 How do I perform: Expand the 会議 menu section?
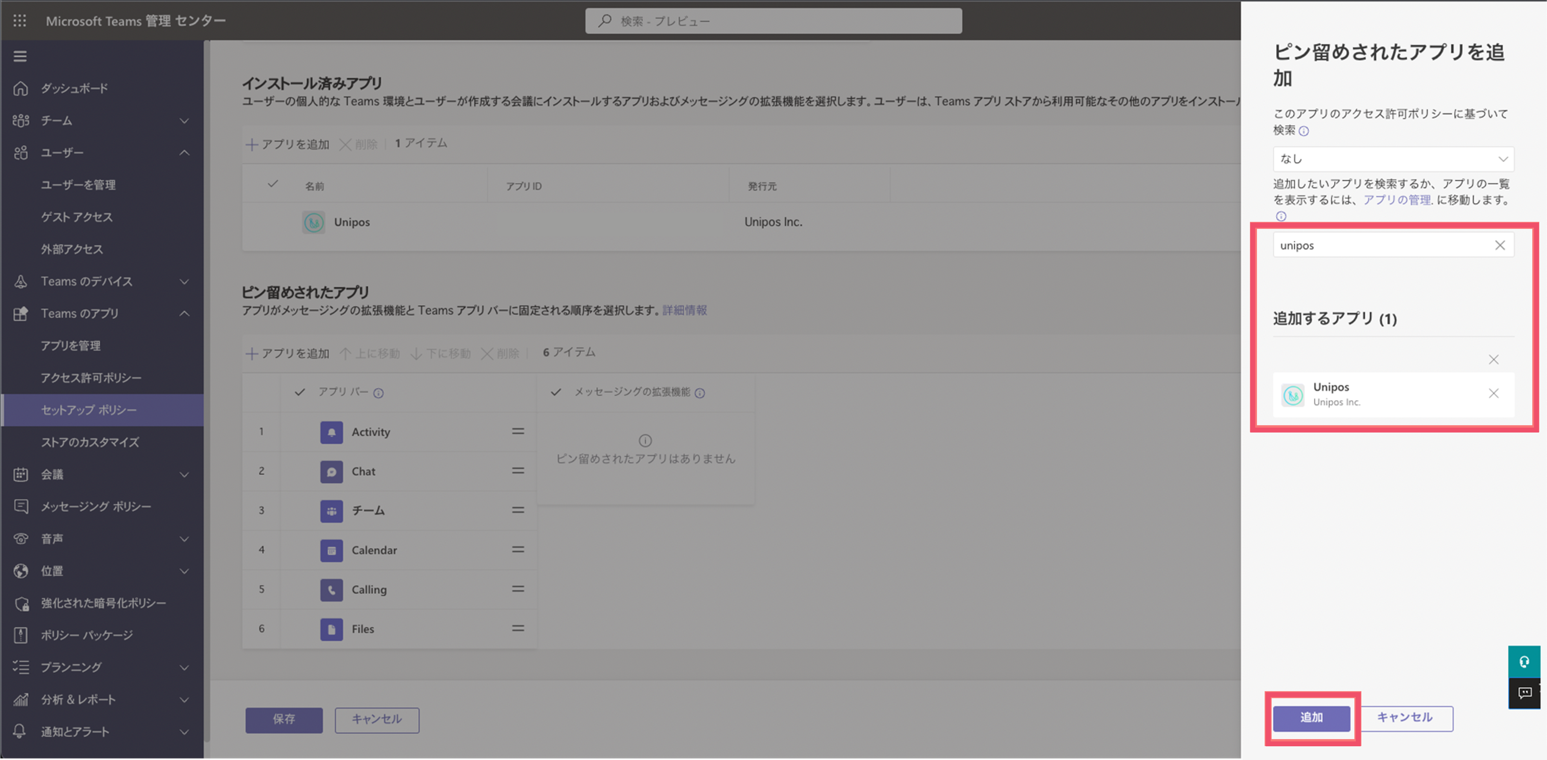pyautogui.click(x=102, y=475)
